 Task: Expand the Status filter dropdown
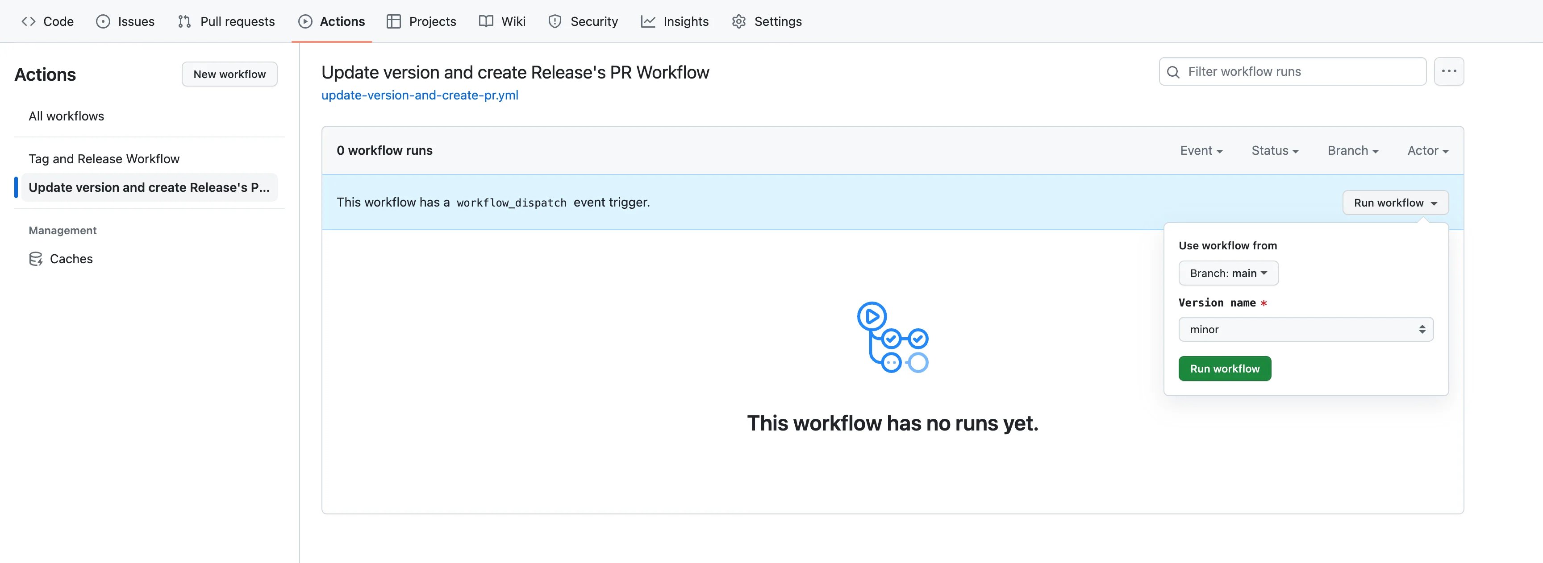[x=1274, y=151]
